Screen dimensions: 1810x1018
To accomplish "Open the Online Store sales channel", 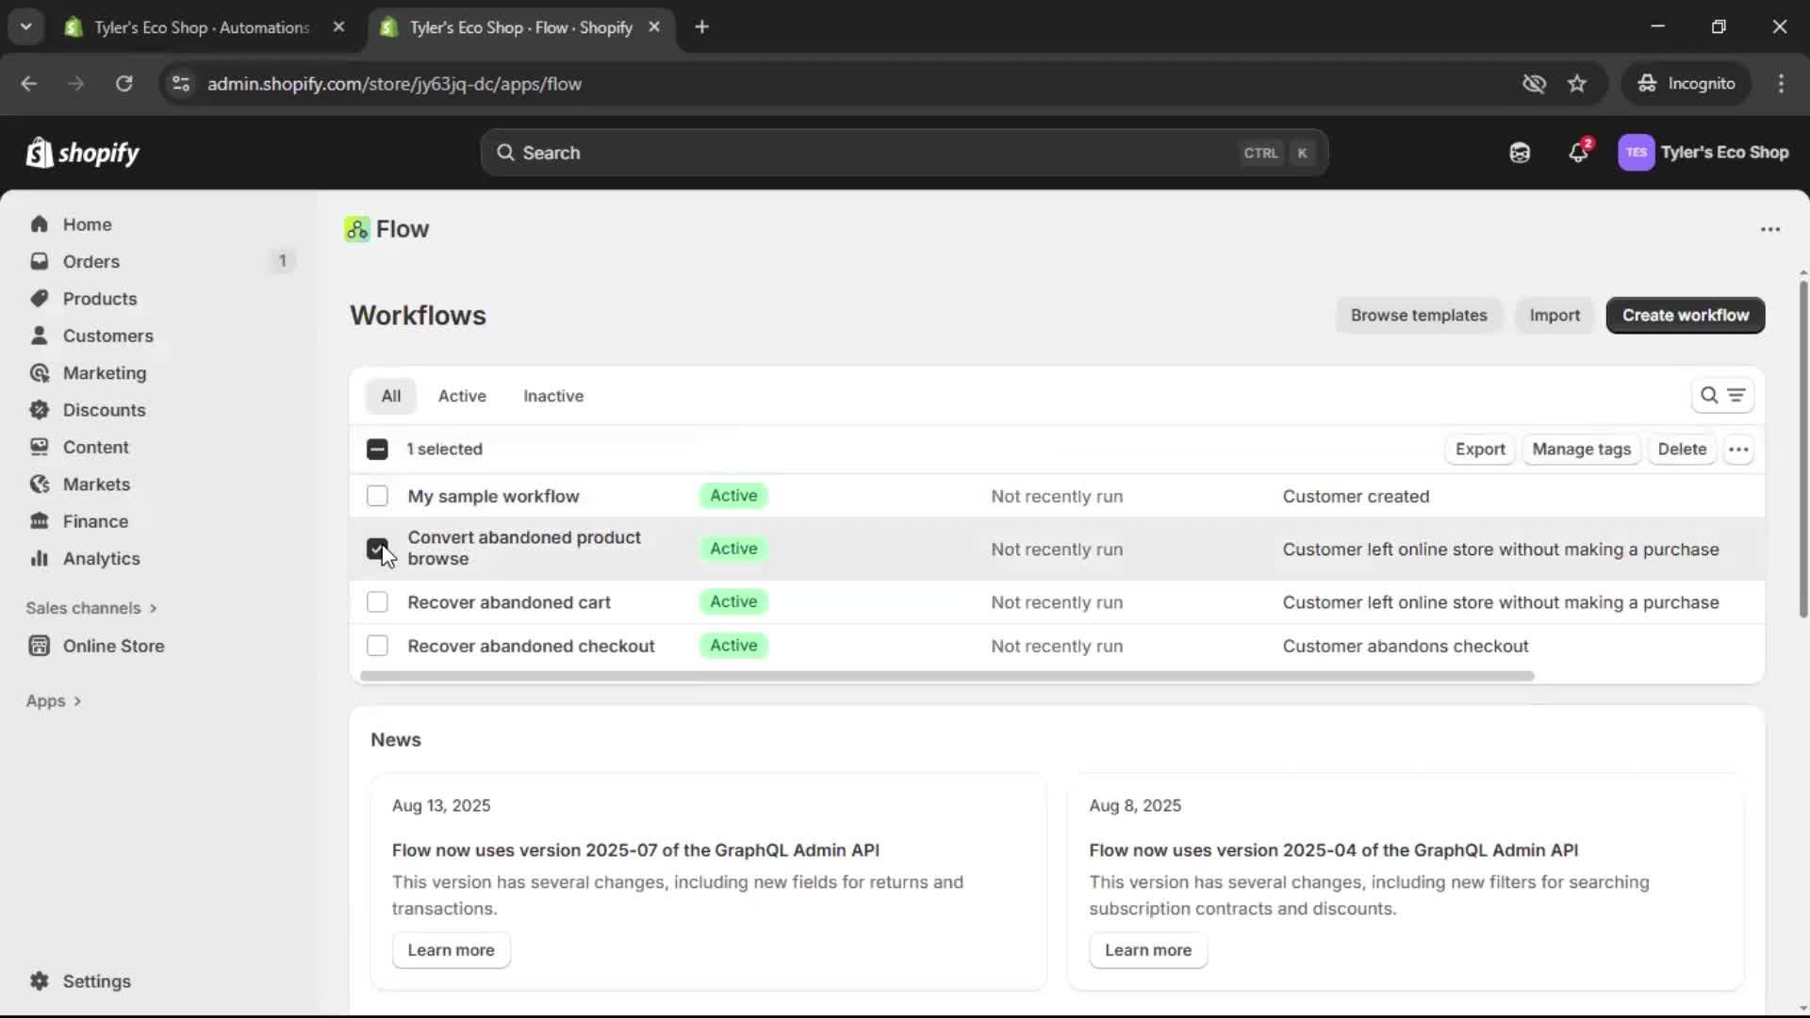I will 112,646.
